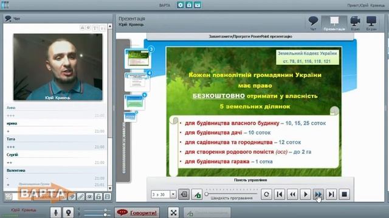Switch to the Чат tab
The height and width of the screenshot is (218, 389).
(313, 23)
